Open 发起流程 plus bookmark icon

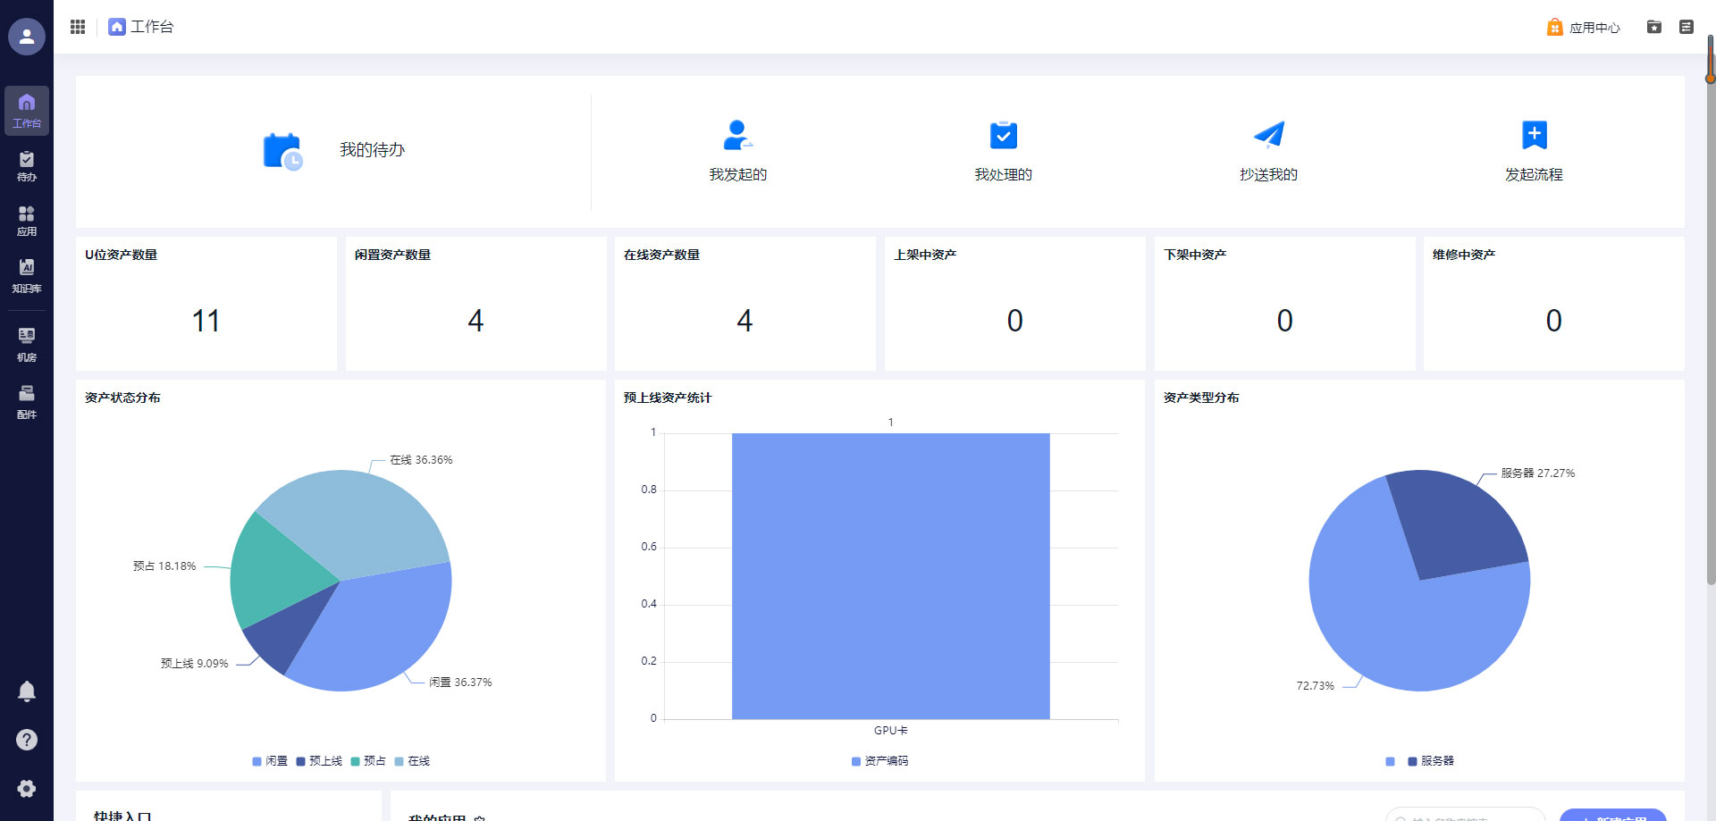tap(1534, 136)
